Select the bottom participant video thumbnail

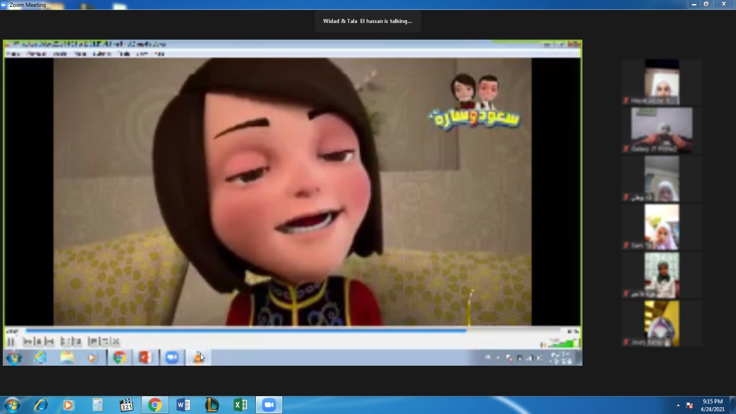tap(661, 323)
